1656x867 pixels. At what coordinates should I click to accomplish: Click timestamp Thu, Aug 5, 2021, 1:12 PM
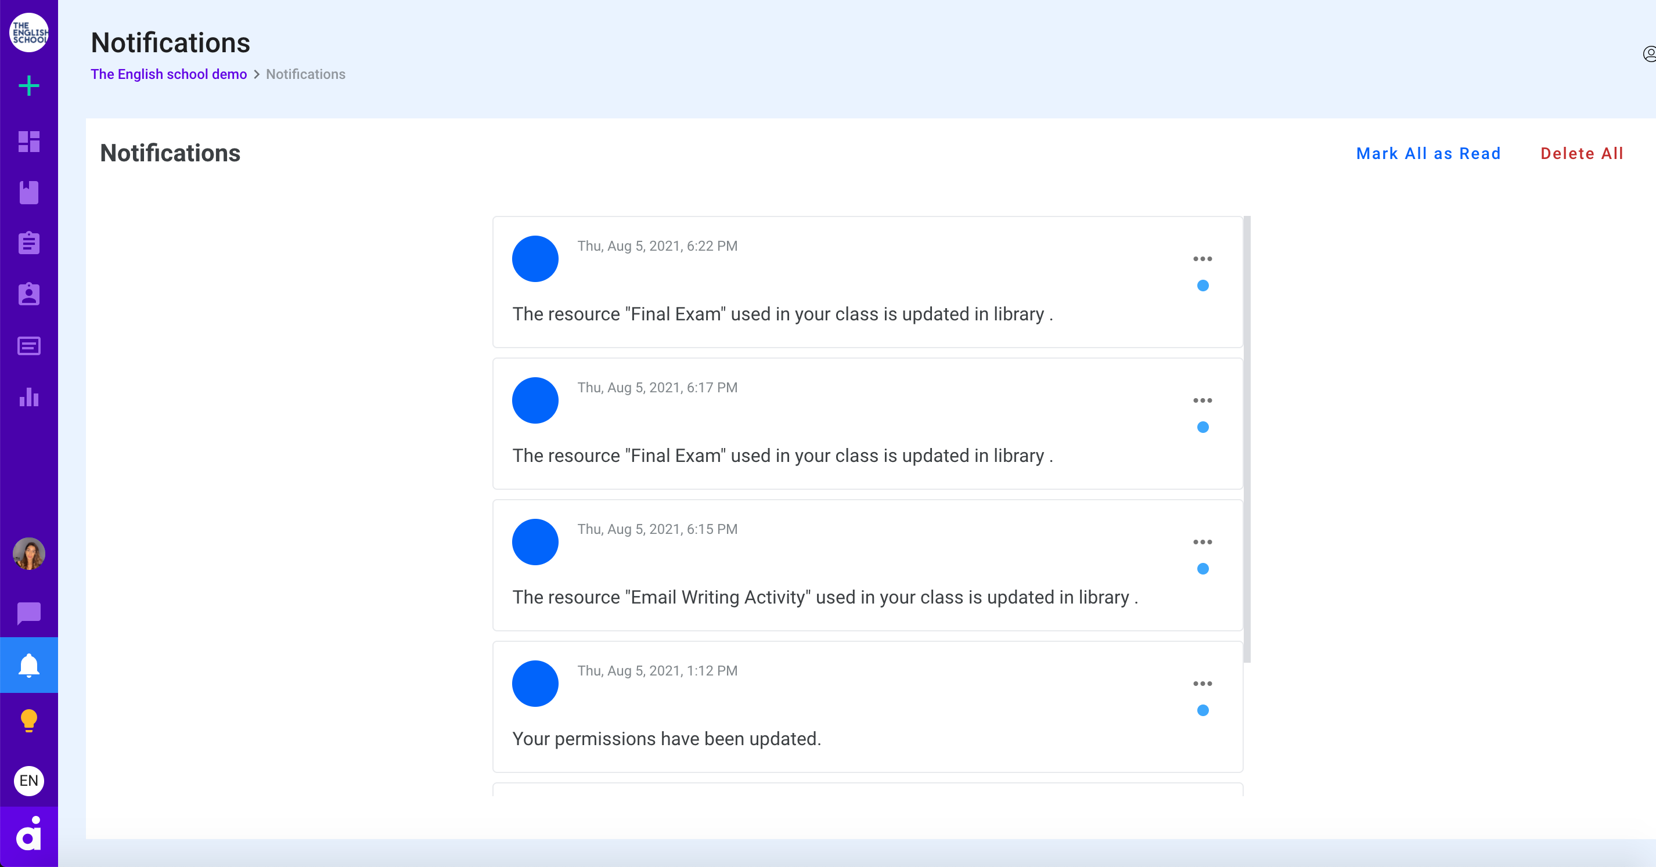pos(657,671)
